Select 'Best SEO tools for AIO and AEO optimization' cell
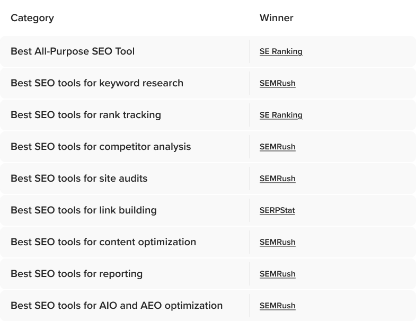The image size is (416, 321). point(117,306)
